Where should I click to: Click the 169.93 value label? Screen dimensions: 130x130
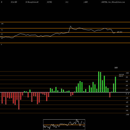[x=121, y=75]
